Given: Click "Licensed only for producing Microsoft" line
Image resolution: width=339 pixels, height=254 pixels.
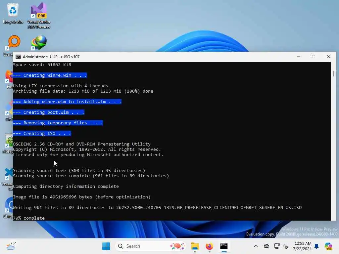Looking at the screenshot, I should 88,155.
